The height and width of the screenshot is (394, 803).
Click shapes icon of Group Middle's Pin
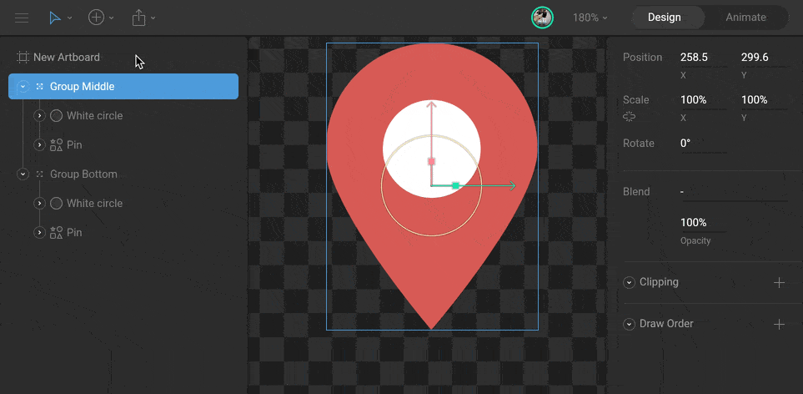coord(57,145)
